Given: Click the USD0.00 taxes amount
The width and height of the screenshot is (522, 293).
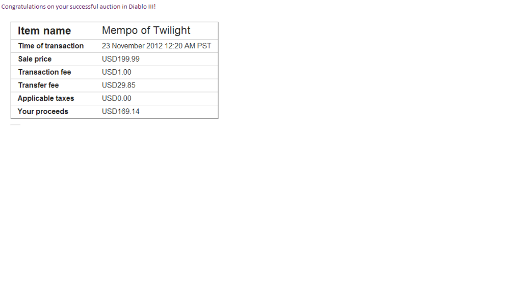Looking at the screenshot, I should (117, 98).
